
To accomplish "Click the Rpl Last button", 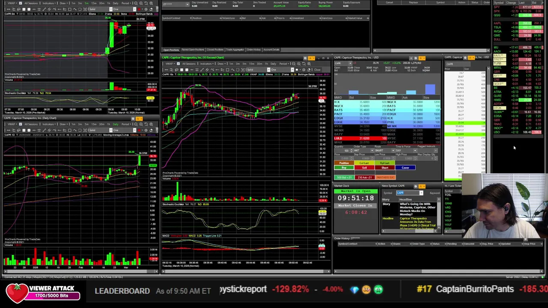I will (385, 163).
